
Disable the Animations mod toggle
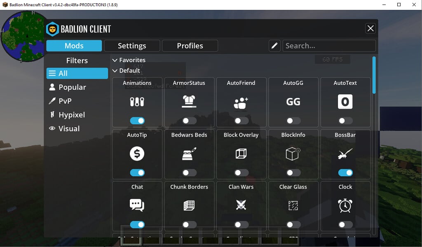(137, 121)
